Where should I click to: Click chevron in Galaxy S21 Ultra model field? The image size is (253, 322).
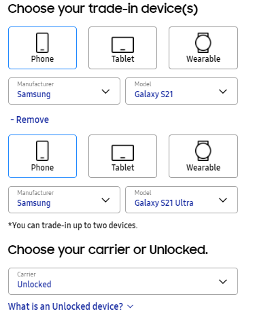pyautogui.click(x=223, y=200)
